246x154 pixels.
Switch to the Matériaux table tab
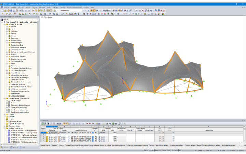(x=54, y=145)
